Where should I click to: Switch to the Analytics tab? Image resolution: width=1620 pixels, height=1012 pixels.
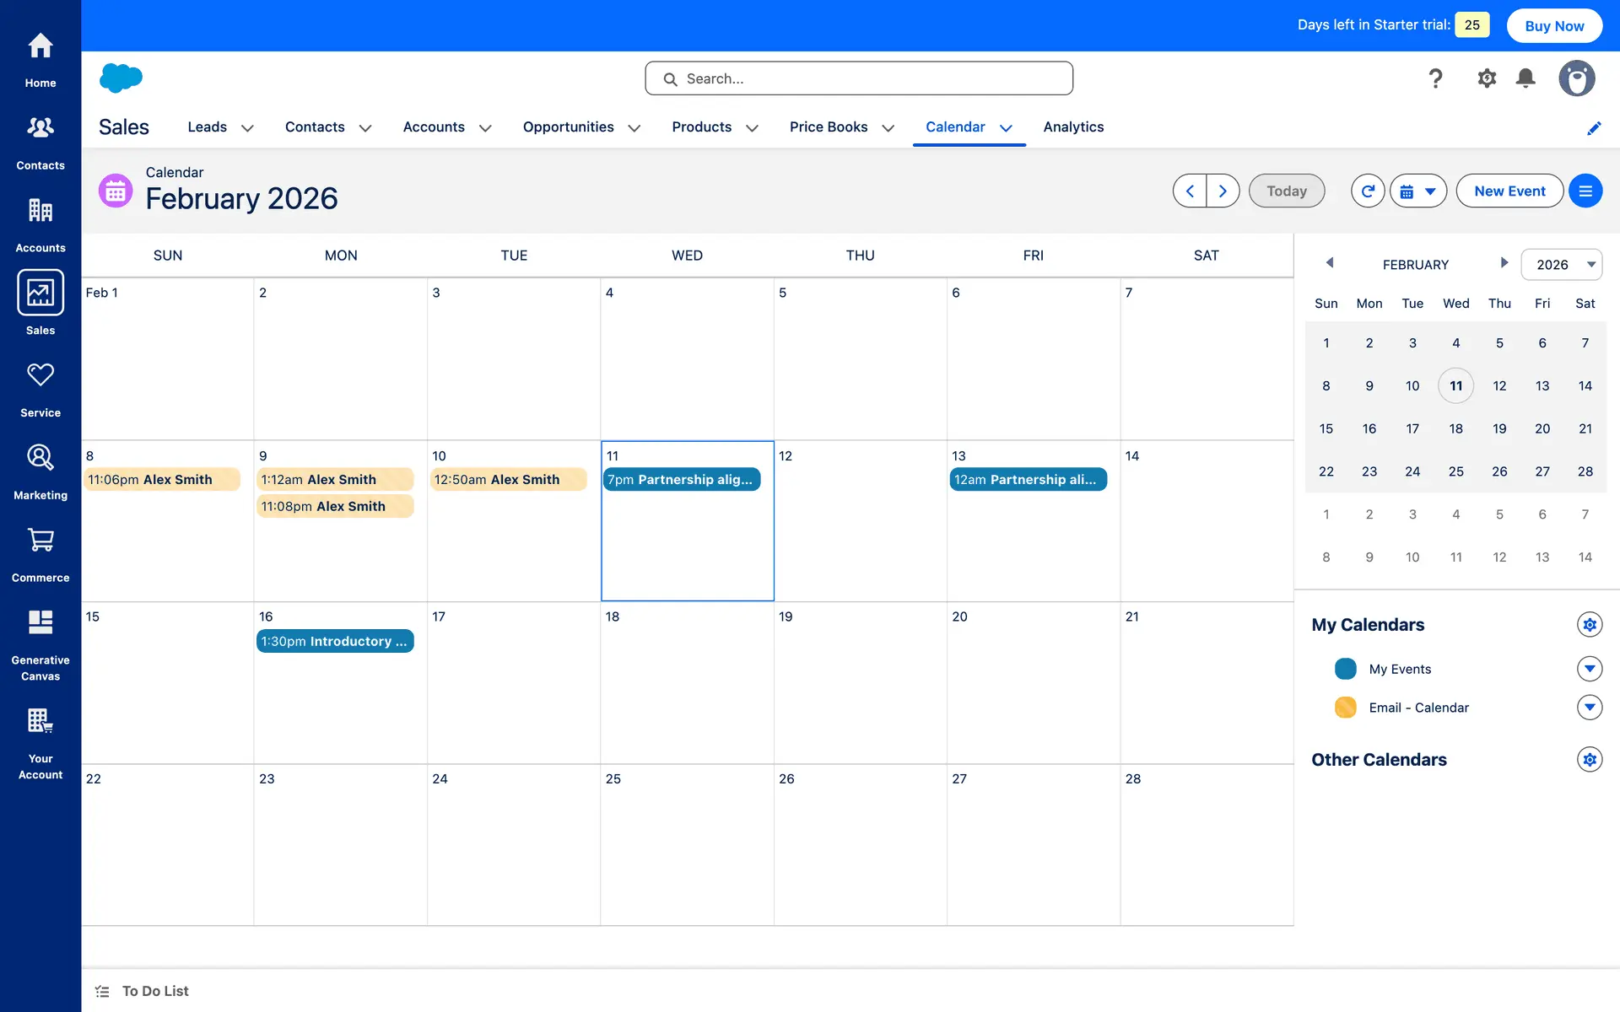click(x=1072, y=127)
